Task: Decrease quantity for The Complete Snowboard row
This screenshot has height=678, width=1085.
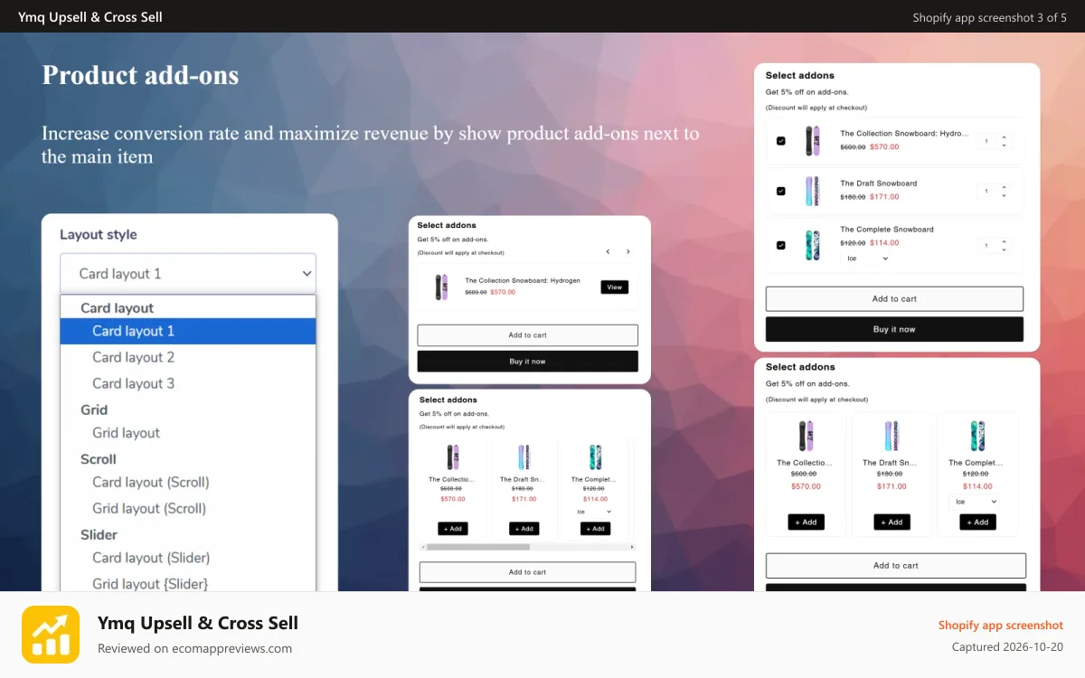Action: (x=1004, y=250)
